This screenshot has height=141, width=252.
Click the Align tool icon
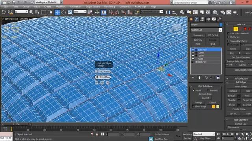[x=174, y=12]
